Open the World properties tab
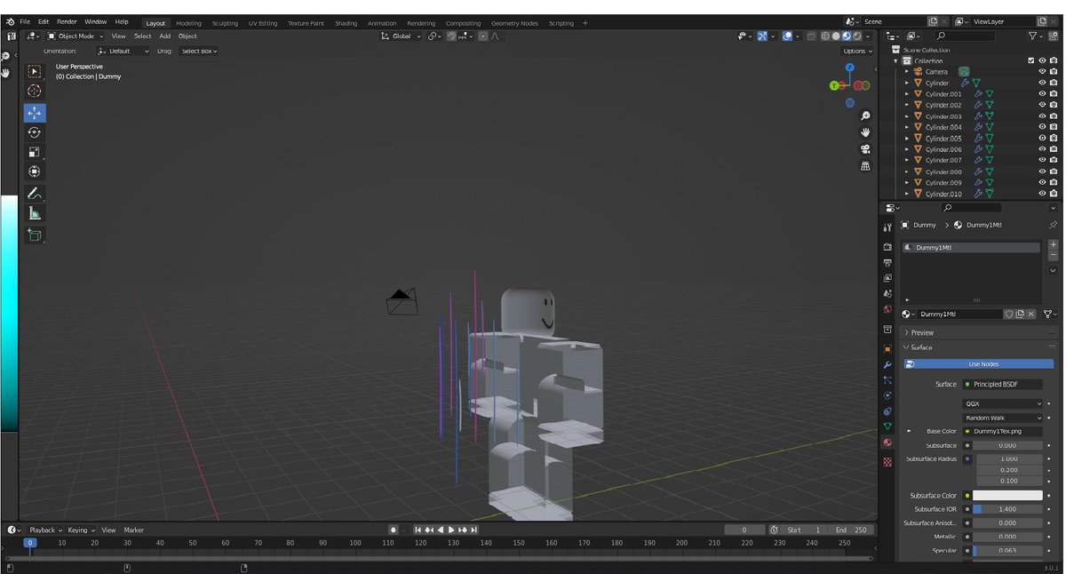 pos(887,310)
